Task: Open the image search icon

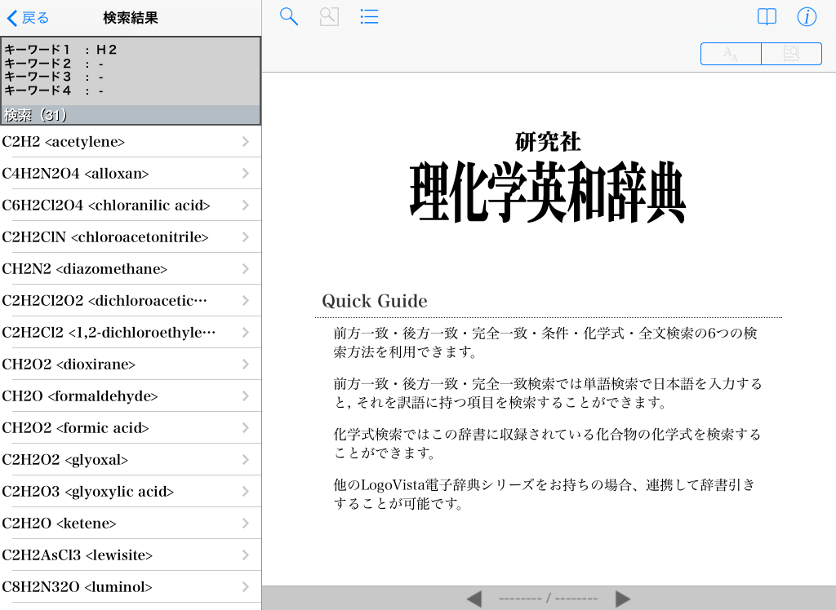Action: (329, 16)
